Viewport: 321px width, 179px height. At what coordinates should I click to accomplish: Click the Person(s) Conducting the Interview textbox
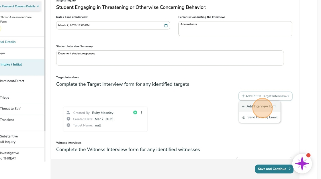(235, 29)
